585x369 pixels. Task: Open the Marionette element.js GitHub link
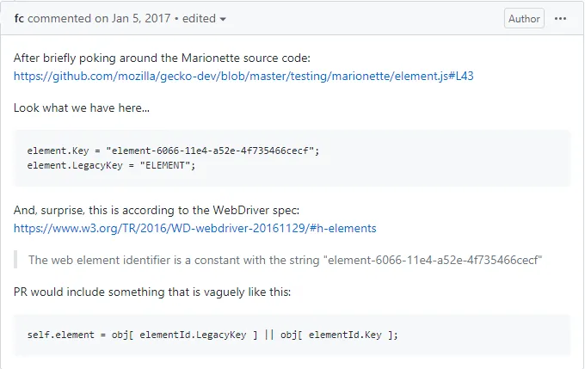(x=243, y=76)
